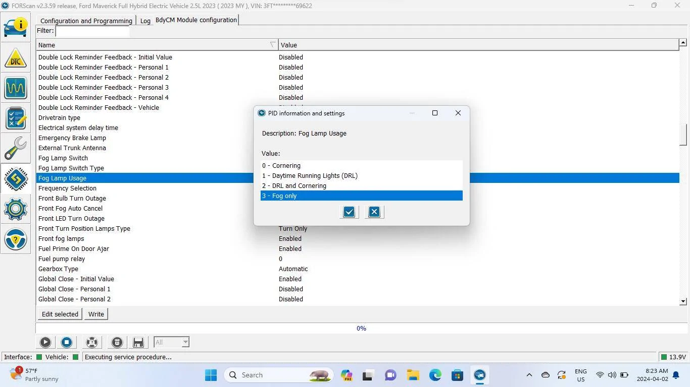Confirm PID value with checkmark button
The image size is (690, 387).
[349, 212]
